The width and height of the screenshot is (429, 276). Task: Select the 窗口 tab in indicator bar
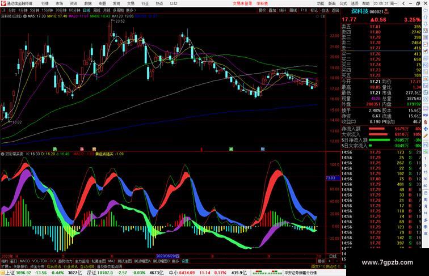tap(14, 261)
